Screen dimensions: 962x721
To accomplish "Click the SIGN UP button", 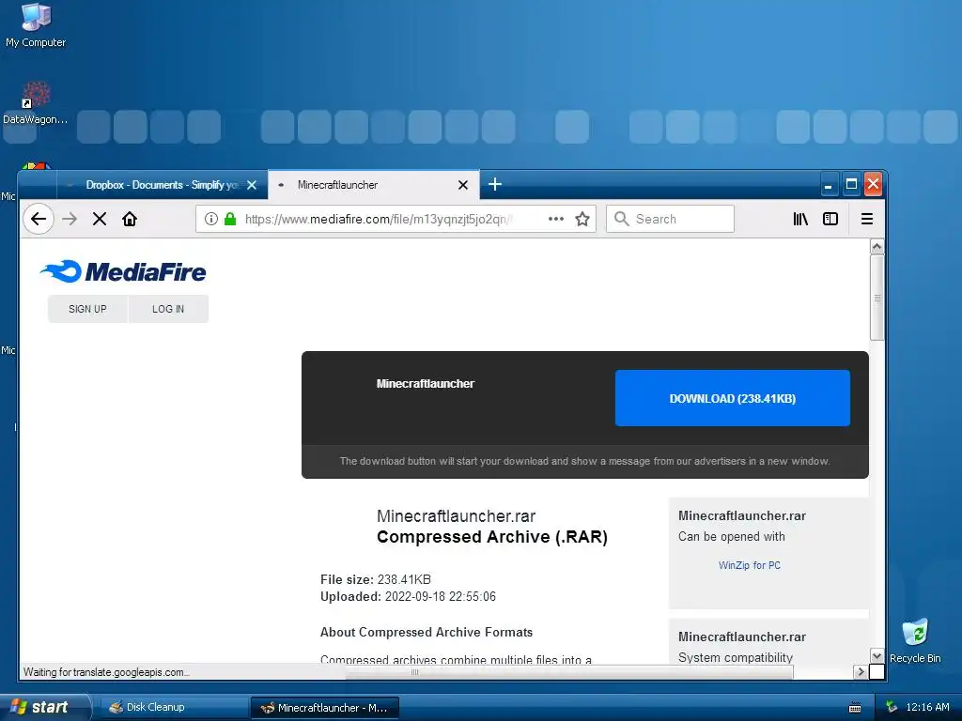I will point(87,309).
